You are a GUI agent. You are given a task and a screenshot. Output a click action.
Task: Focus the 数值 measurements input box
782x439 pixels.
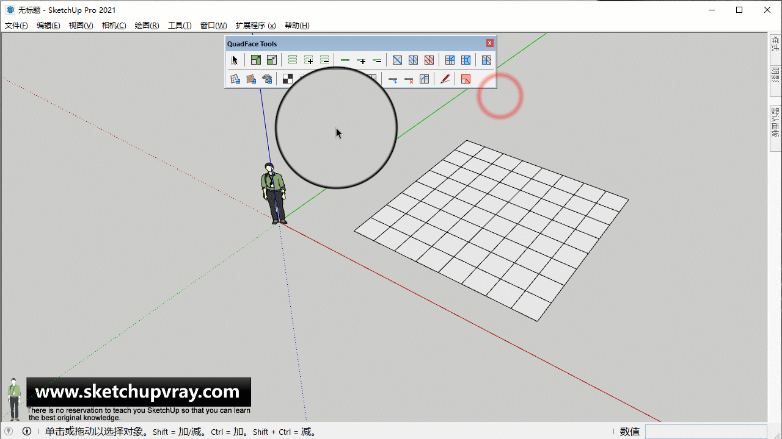(706, 431)
